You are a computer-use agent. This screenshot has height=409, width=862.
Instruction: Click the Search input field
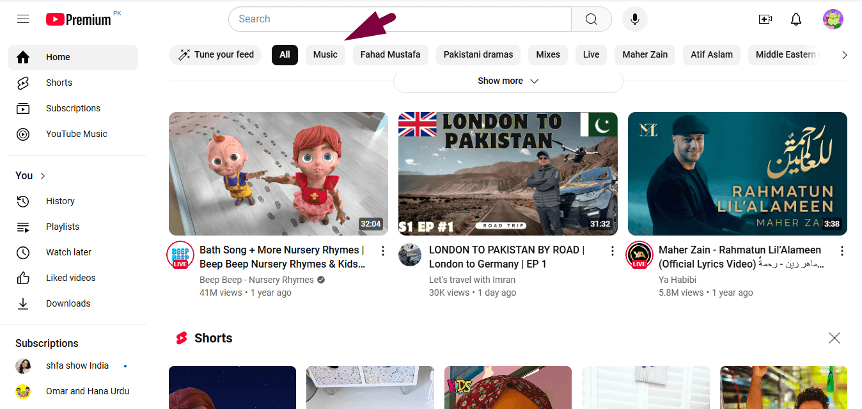pos(400,19)
